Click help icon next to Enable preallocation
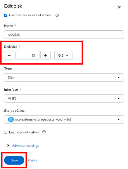 44,132
